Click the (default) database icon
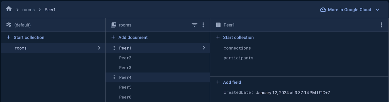This screenshot has width=389, height=102. coord(9,25)
